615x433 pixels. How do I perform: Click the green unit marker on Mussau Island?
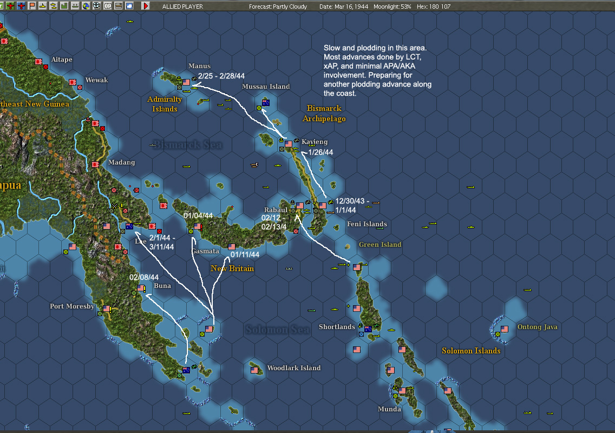click(259, 108)
